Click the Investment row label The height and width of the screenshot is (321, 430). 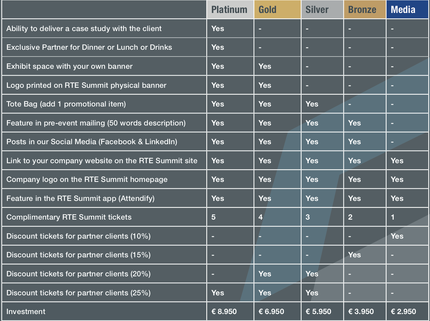[26, 312]
